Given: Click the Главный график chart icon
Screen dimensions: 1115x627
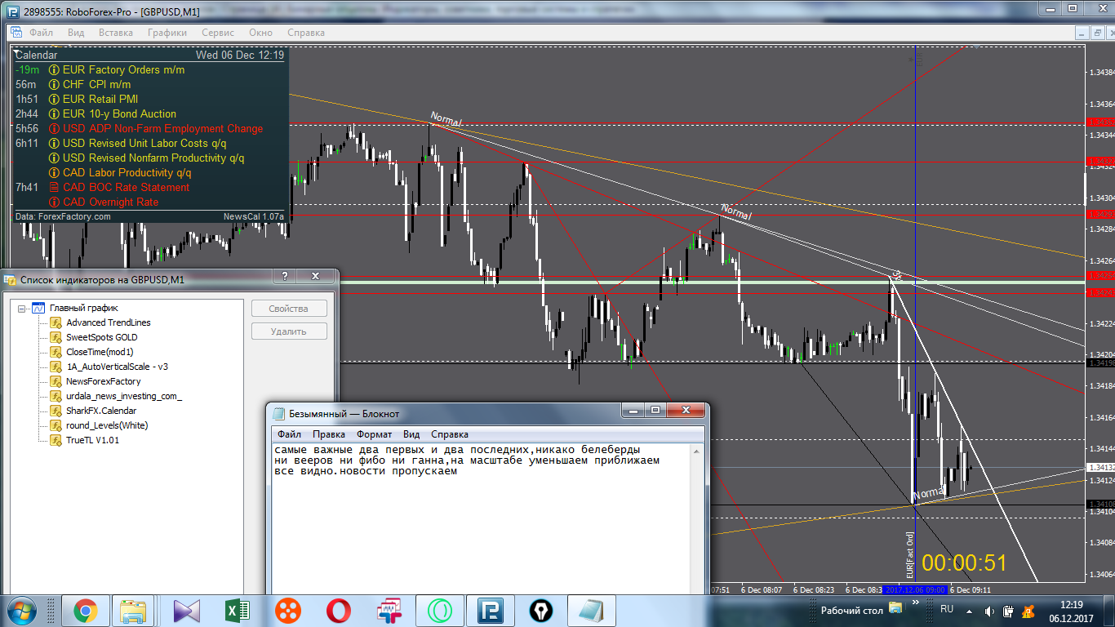Looking at the screenshot, I should (x=38, y=308).
